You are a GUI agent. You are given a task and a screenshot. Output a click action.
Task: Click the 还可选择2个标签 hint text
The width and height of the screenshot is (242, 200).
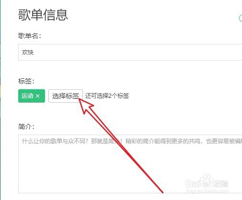coord(107,96)
